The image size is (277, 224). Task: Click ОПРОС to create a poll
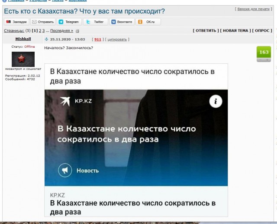[x=262, y=31]
